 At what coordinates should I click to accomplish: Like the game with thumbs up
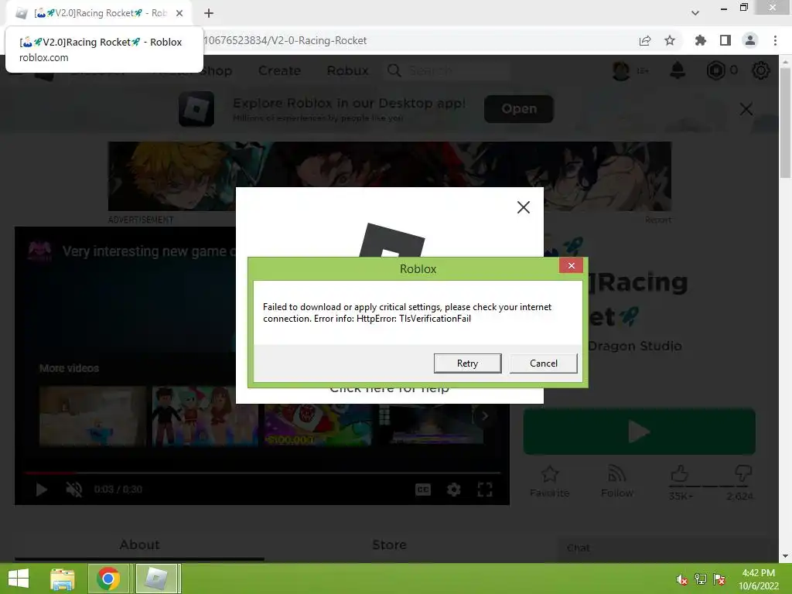coord(680,474)
